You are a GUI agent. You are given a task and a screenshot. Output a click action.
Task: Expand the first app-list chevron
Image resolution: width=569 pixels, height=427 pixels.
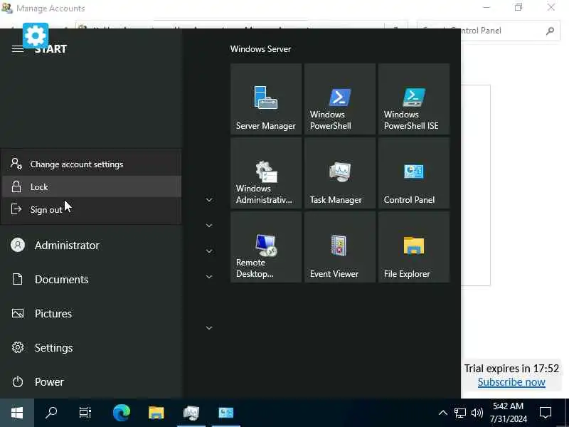209,200
